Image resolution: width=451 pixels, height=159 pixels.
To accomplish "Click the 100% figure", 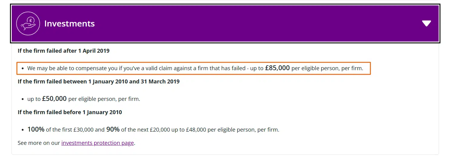I will pyautogui.click(x=36, y=129).
